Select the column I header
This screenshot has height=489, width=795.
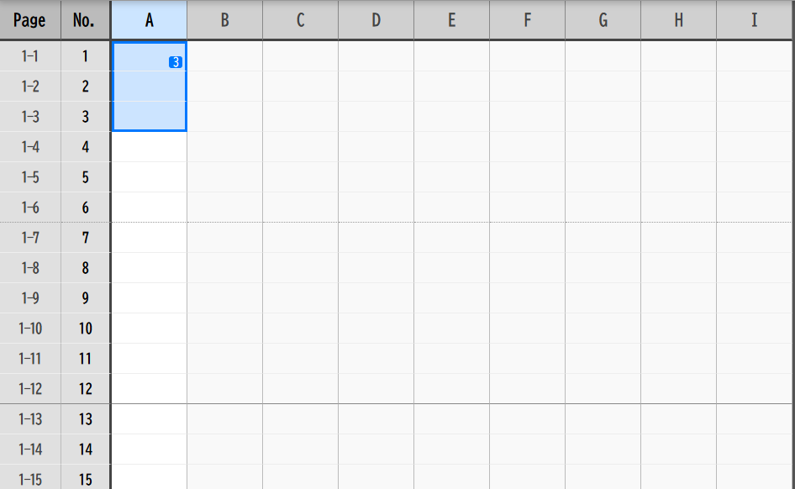tap(754, 20)
